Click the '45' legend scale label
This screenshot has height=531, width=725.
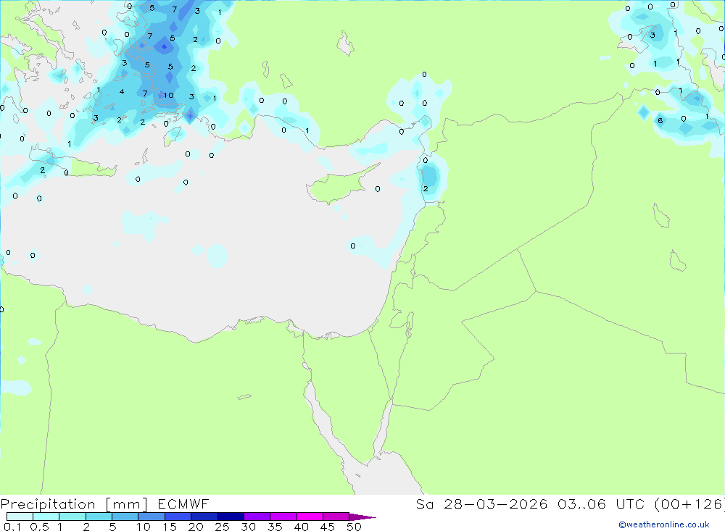(x=328, y=527)
